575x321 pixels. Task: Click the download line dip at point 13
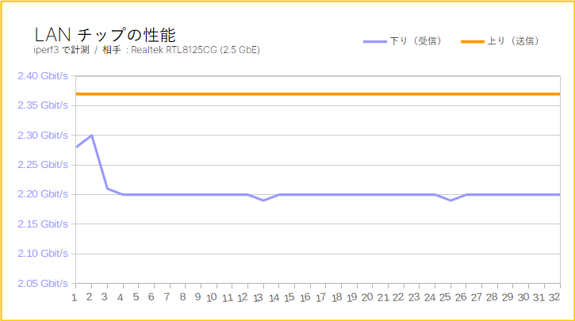[x=263, y=201]
